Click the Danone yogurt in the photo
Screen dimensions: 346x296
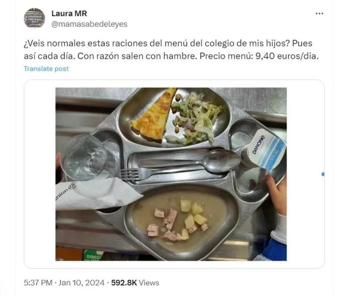(264, 150)
